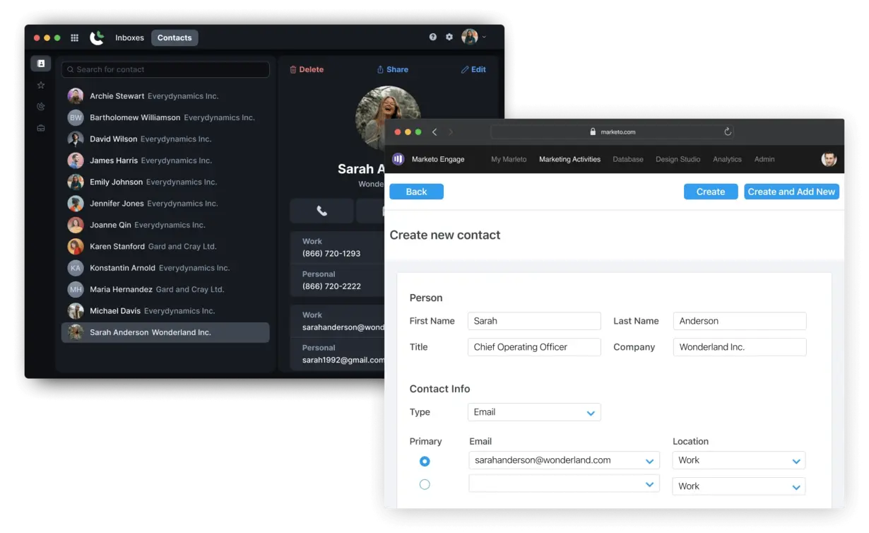The width and height of the screenshot is (869, 533).
Task: Click the Create and Add New button
Action: 791,192
